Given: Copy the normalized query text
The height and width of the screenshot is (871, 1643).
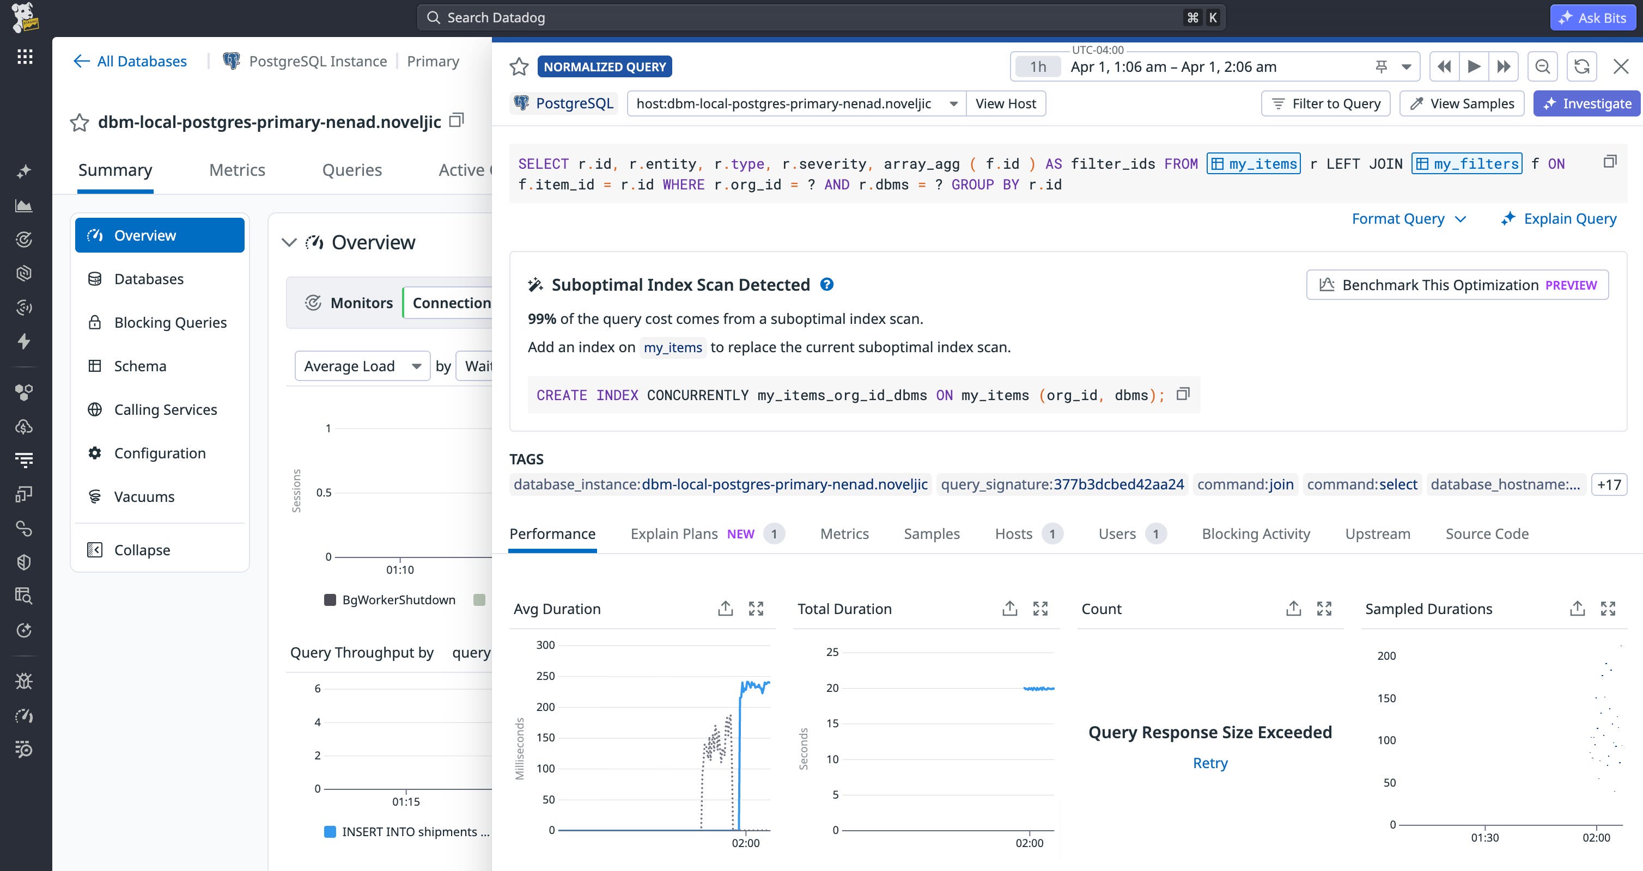Looking at the screenshot, I should pos(1610,161).
